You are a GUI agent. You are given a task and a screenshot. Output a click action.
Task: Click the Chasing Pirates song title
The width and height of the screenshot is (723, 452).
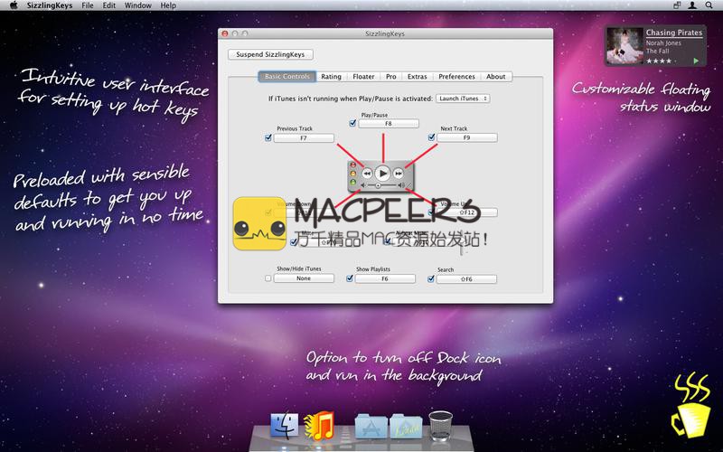(x=673, y=33)
